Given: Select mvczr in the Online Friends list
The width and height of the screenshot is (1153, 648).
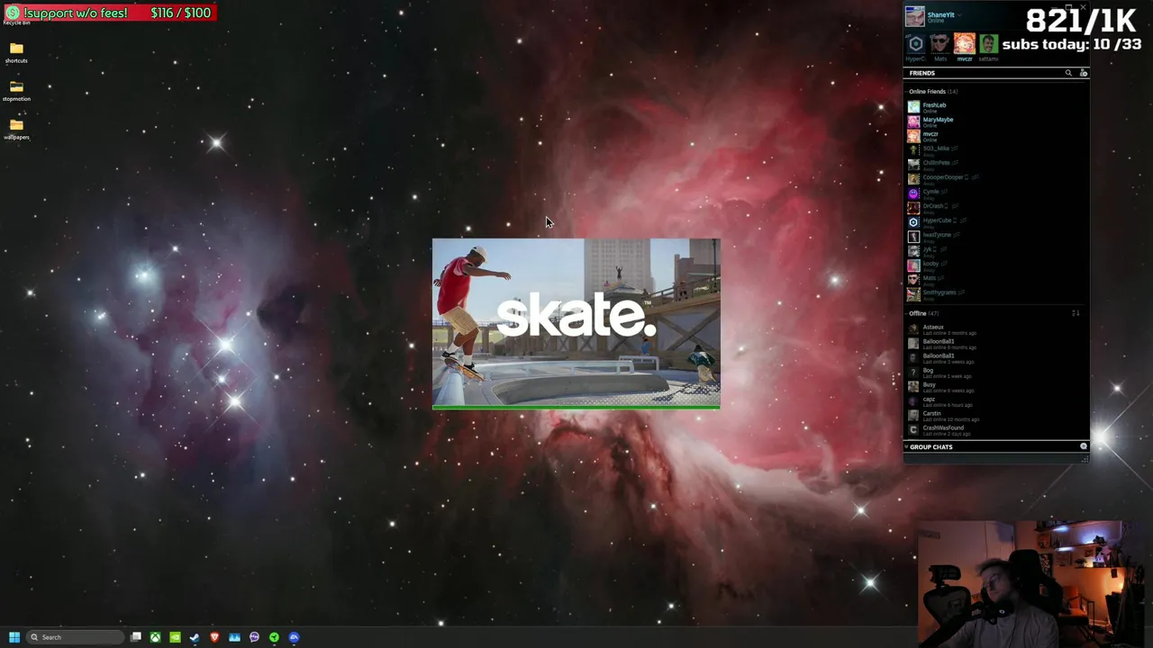Looking at the screenshot, I should coord(996,136).
